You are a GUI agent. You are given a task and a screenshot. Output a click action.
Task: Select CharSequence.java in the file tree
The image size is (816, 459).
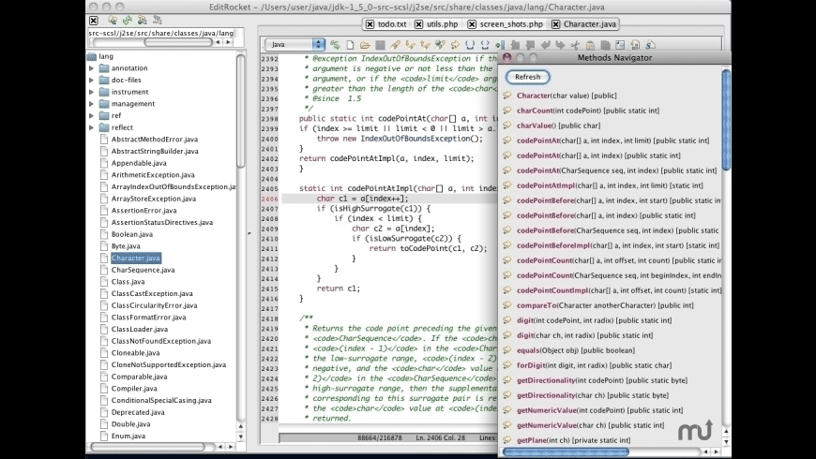pyautogui.click(x=144, y=270)
